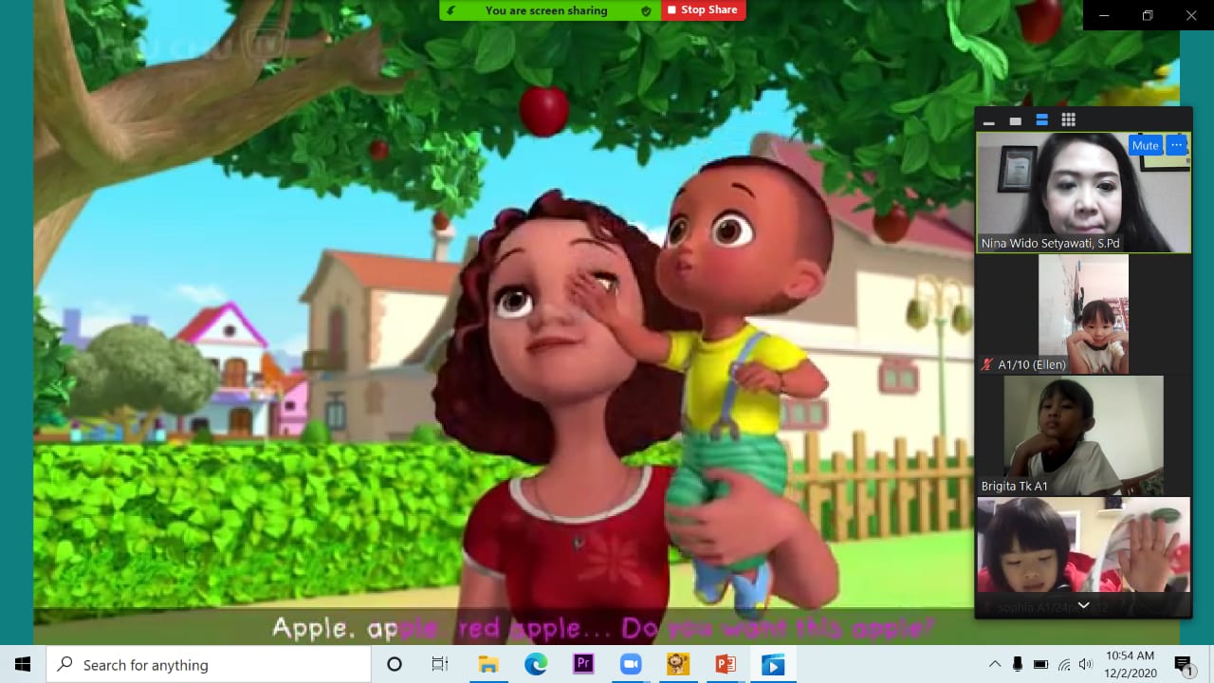
Task: Click the 'Search for anything' taskbar box
Action: (209, 664)
